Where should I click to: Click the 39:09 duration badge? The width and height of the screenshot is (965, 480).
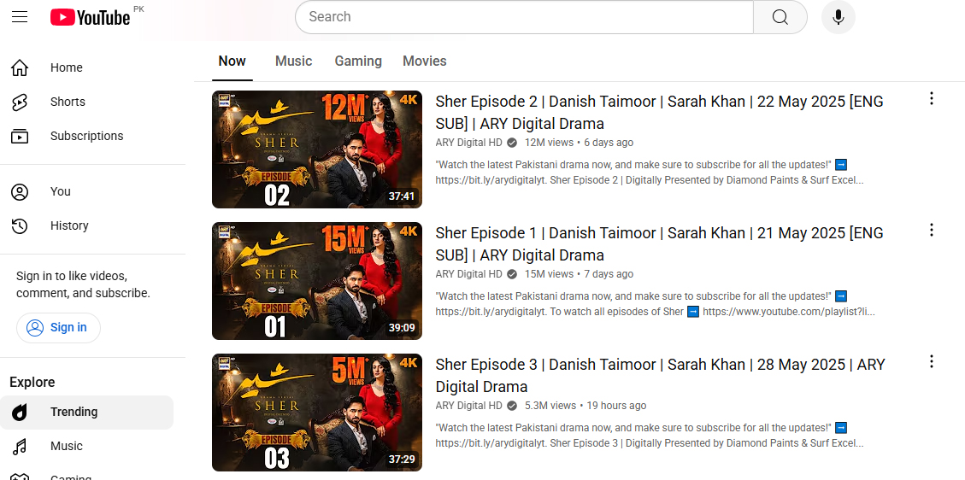point(401,328)
